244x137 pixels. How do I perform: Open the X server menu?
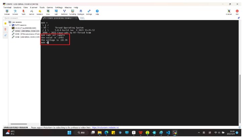click(x=34, y=7)
